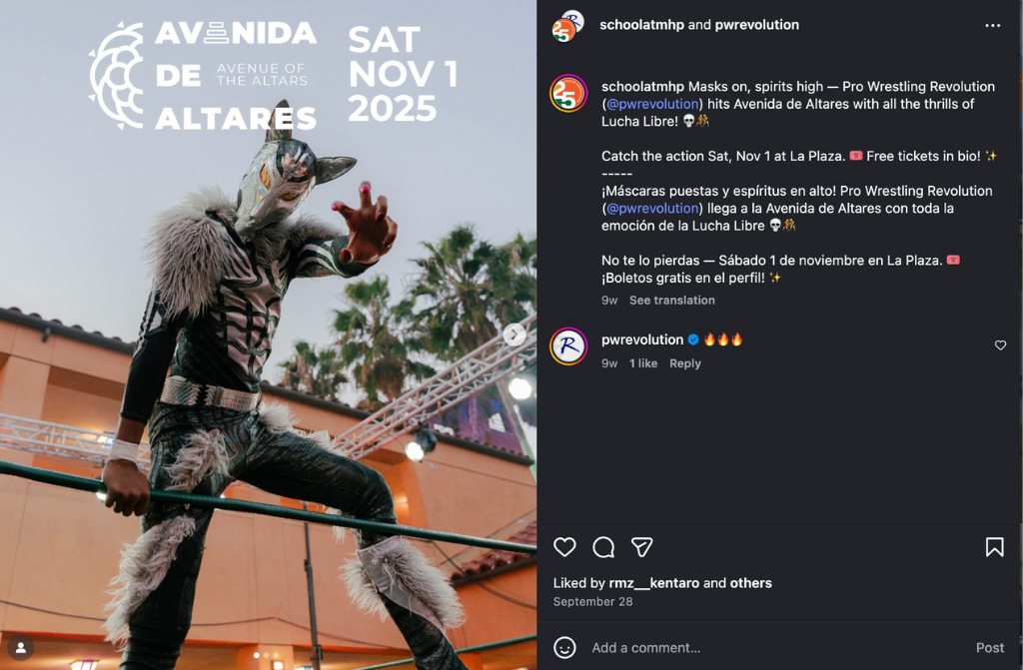Open @pwrevolution mention in English caption
The height and width of the screenshot is (670, 1023).
click(652, 104)
